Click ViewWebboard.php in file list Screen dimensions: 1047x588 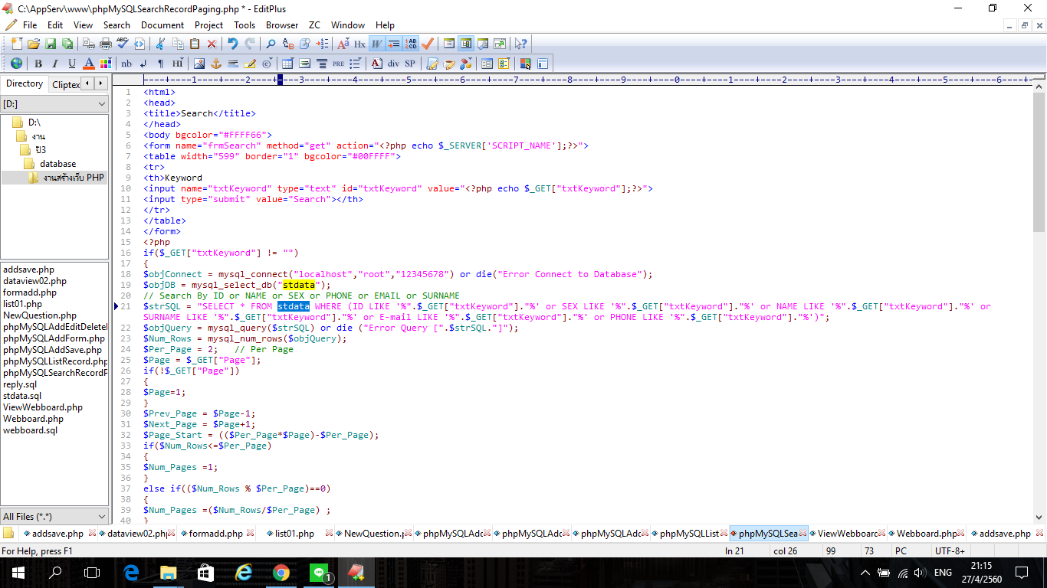pyautogui.click(x=43, y=407)
